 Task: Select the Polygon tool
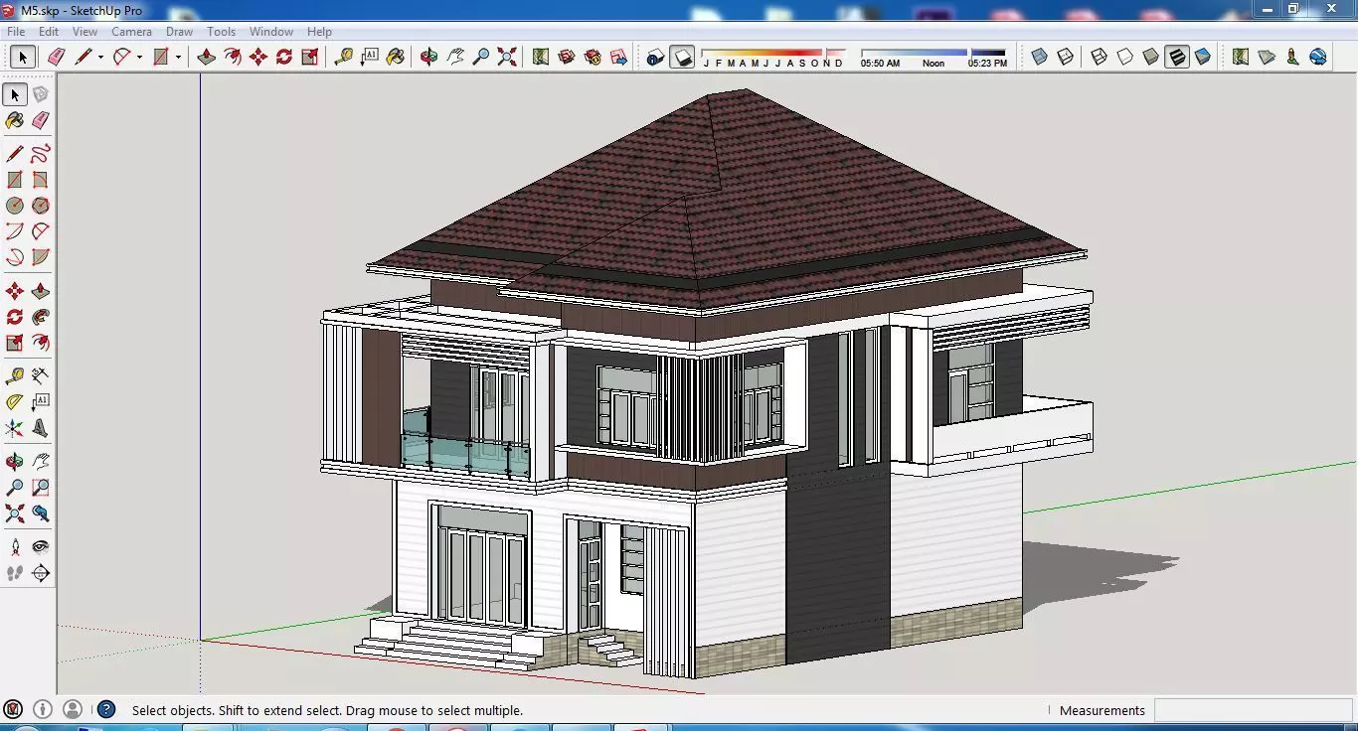coord(41,206)
